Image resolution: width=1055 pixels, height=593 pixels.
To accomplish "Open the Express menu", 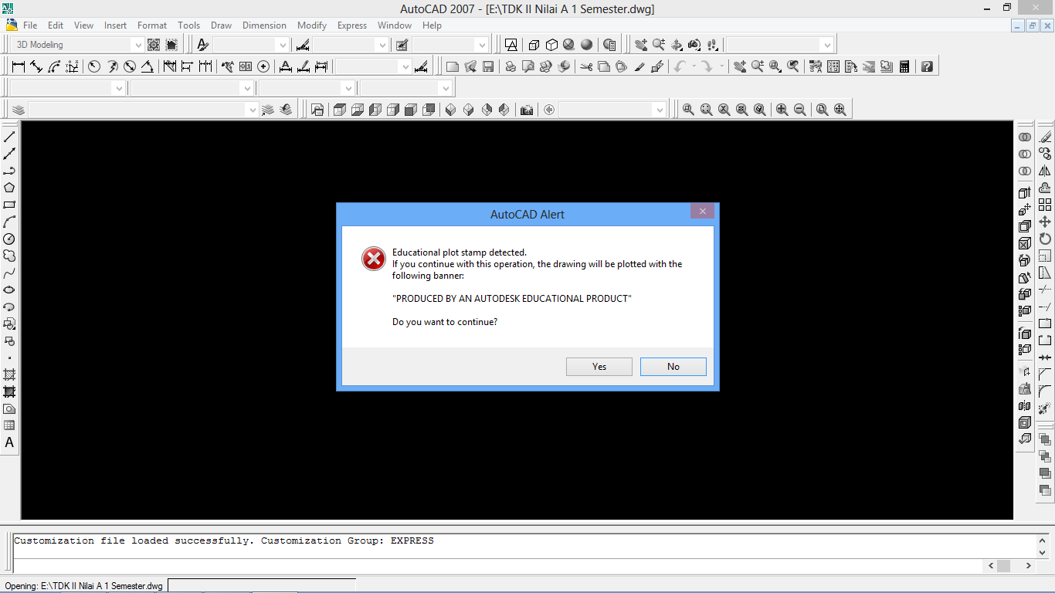I will click(x=352, y=25).
